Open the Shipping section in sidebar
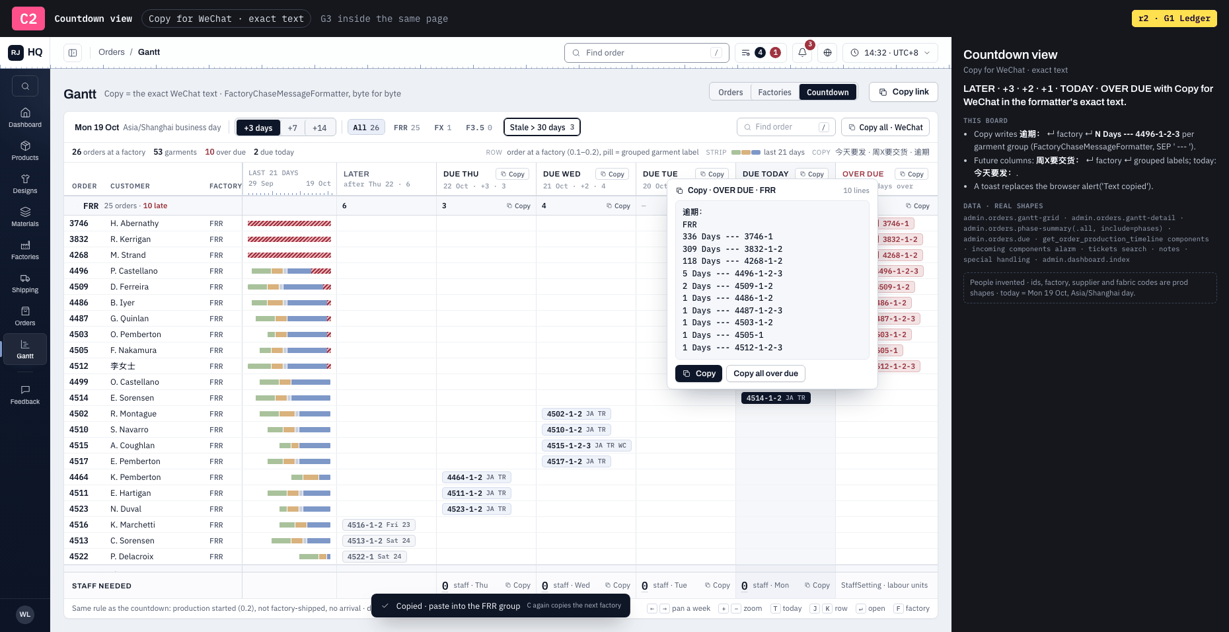Viewport: 1229px width, 632px height. click(25, 283)
